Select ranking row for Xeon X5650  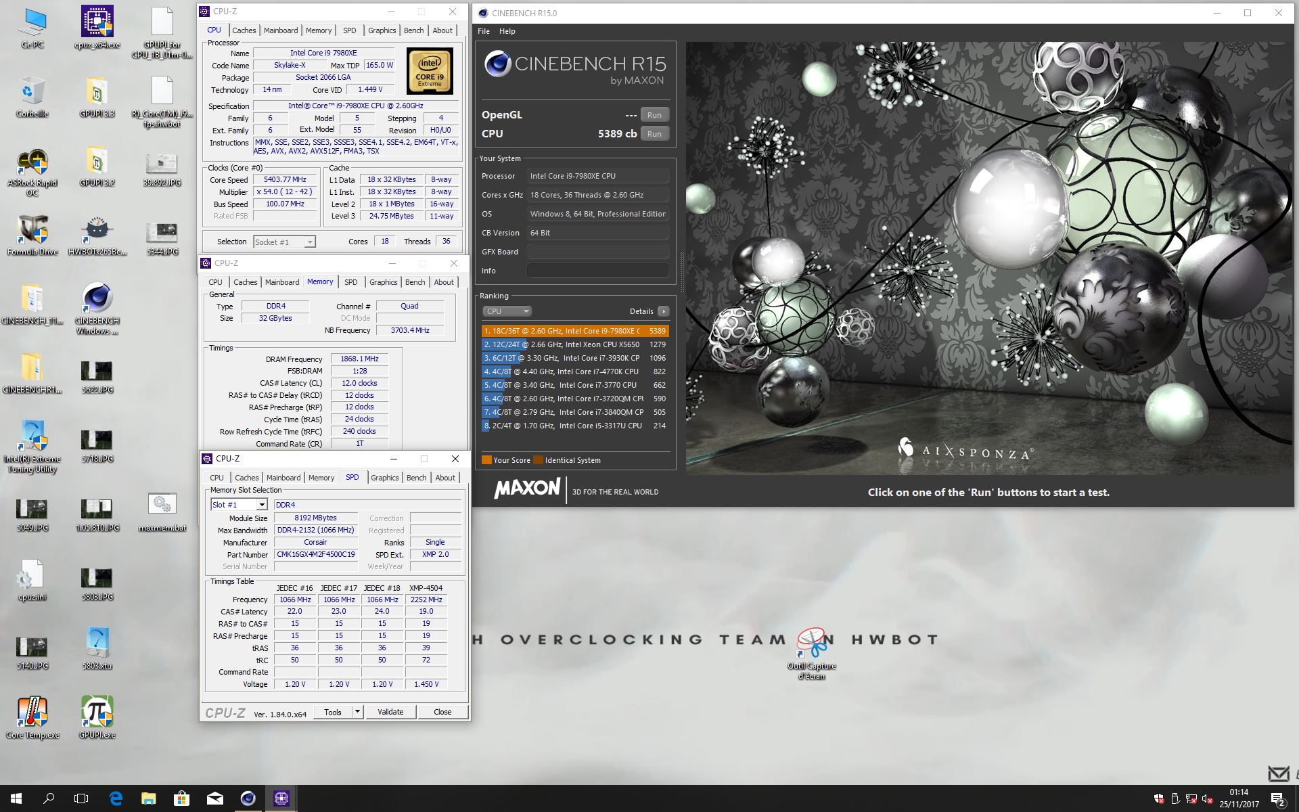click(575, 344)
